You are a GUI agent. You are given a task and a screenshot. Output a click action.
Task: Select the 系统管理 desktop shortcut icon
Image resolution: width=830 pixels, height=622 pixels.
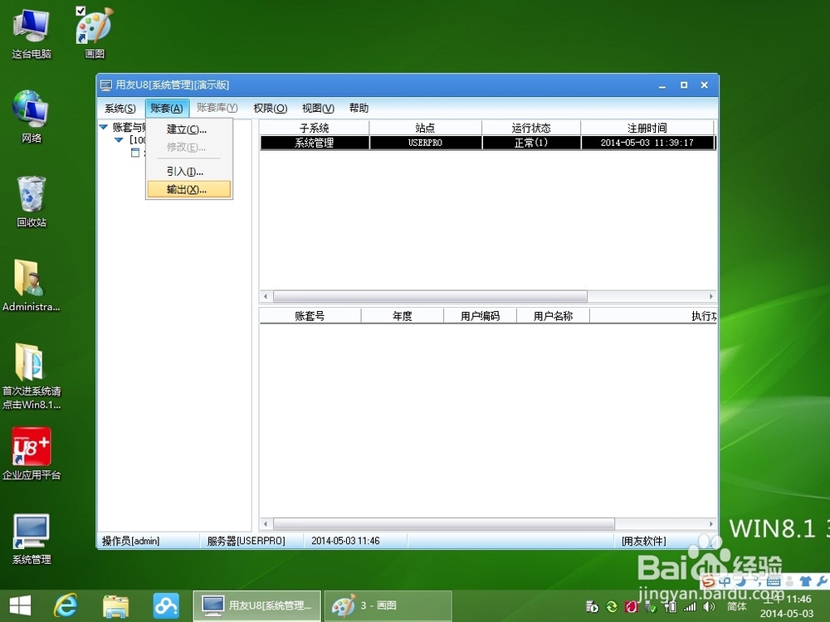[x=32, y=539]
